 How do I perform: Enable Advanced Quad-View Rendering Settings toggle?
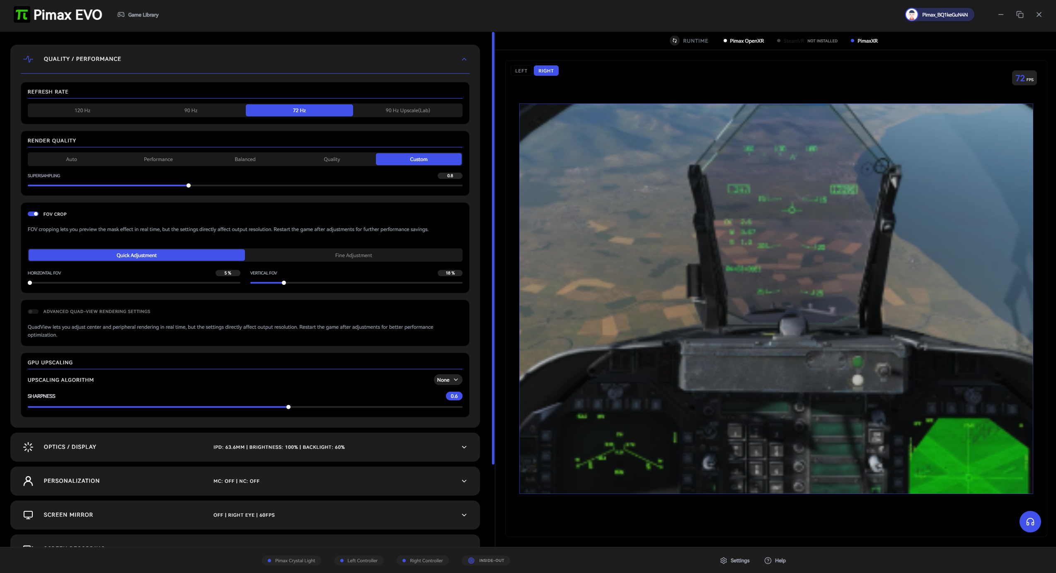pyautogui.click(x=33, y=311)
